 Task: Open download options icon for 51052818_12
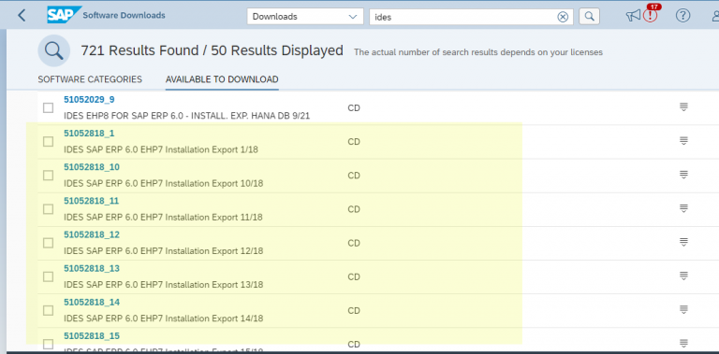coord(683,243)
